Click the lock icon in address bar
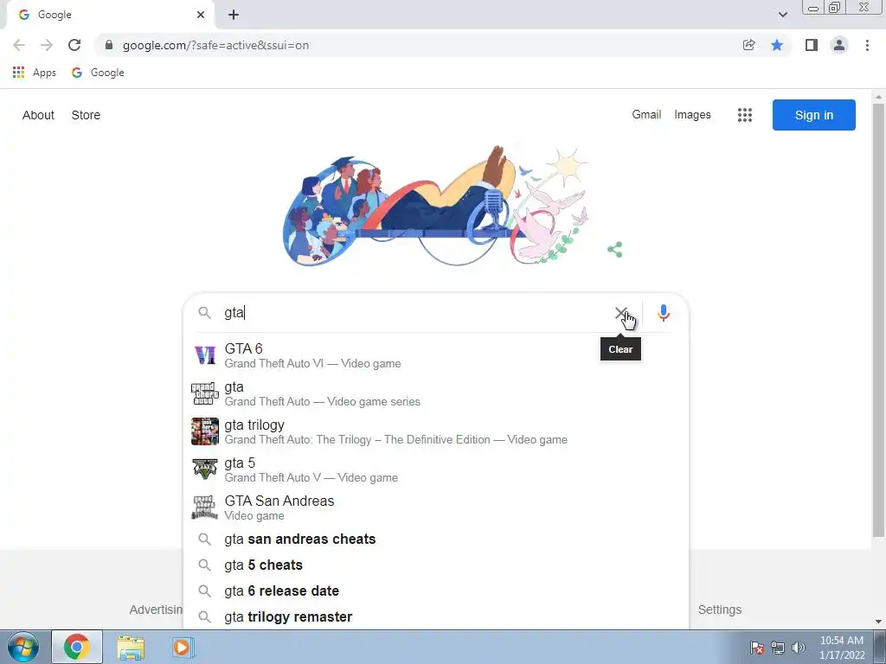The width and height of the screenshot is (886, 664). [x=109, y=45]
